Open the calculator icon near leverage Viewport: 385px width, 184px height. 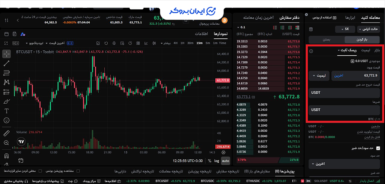point(311,29)
